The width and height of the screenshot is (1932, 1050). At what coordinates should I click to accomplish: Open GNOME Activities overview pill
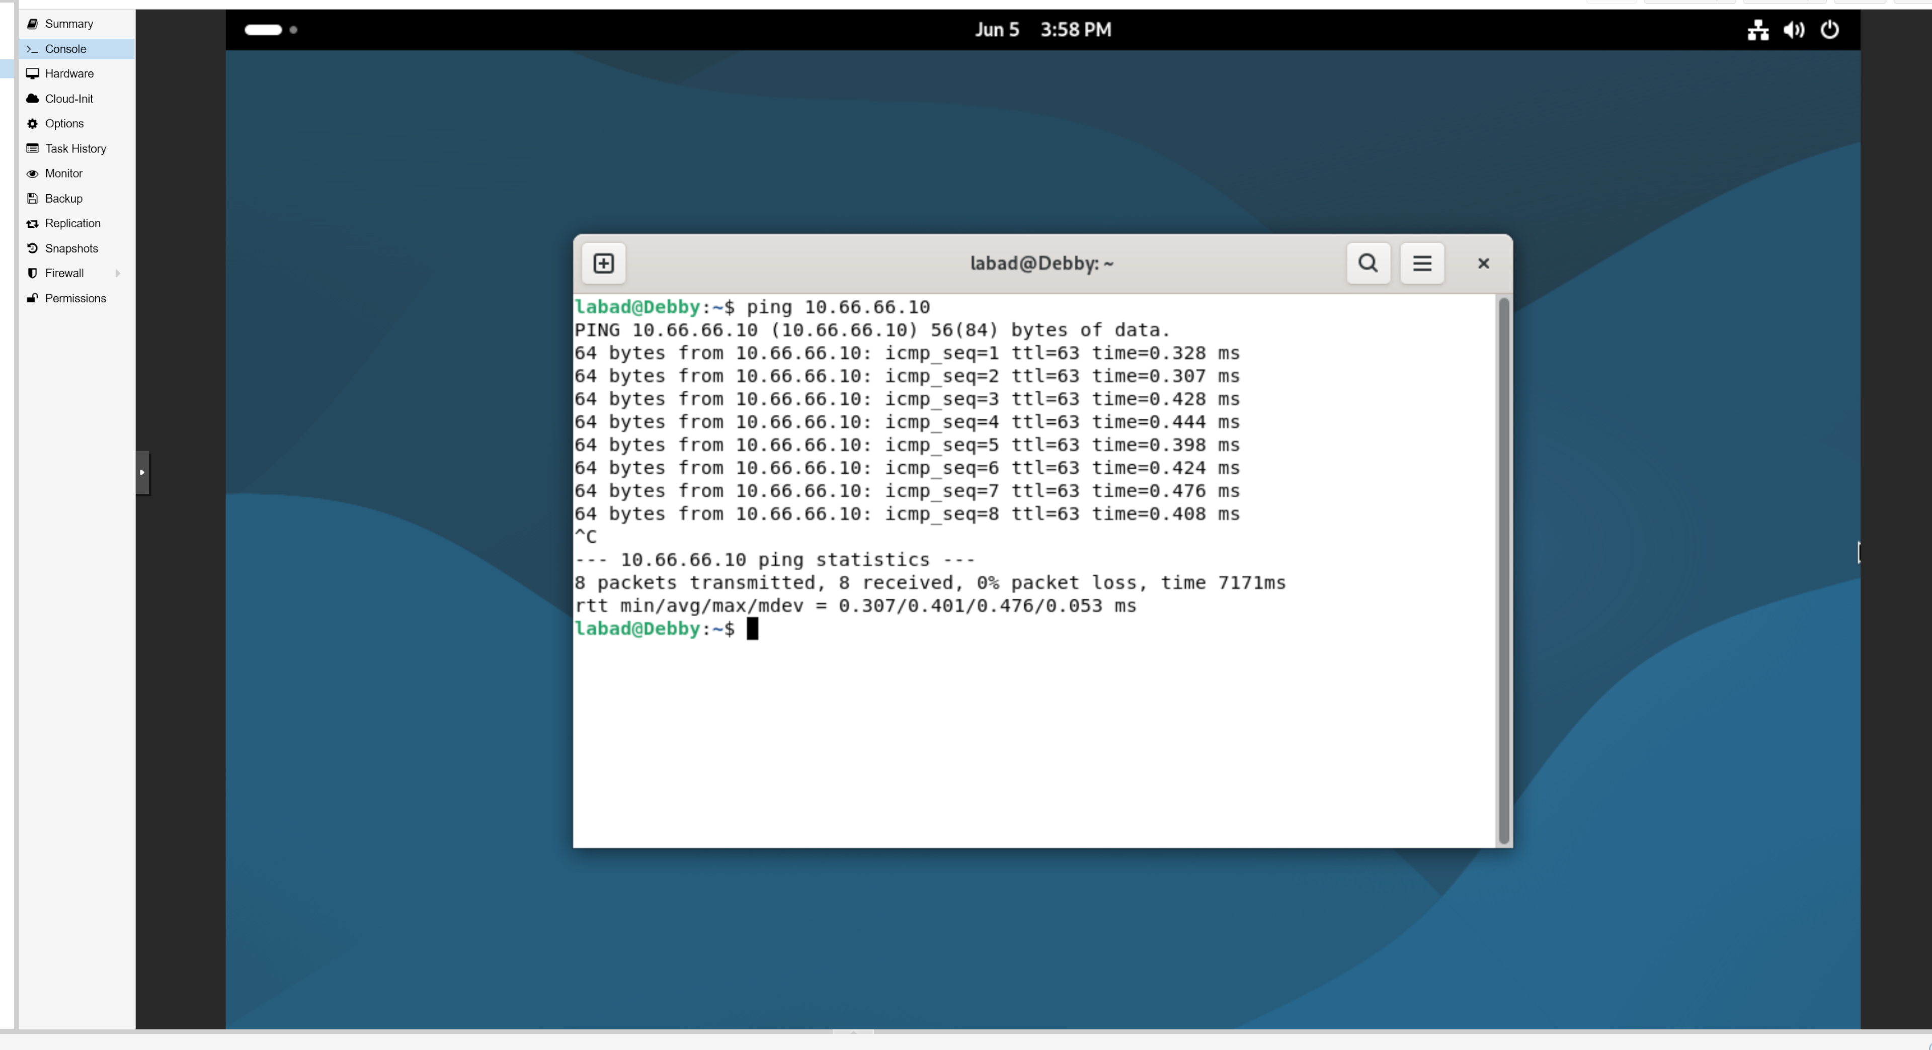click(x=263, y=30)
